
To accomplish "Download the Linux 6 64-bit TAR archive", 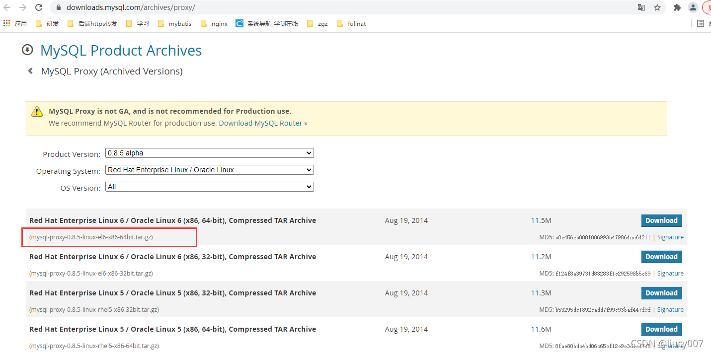I will [661, 220].
